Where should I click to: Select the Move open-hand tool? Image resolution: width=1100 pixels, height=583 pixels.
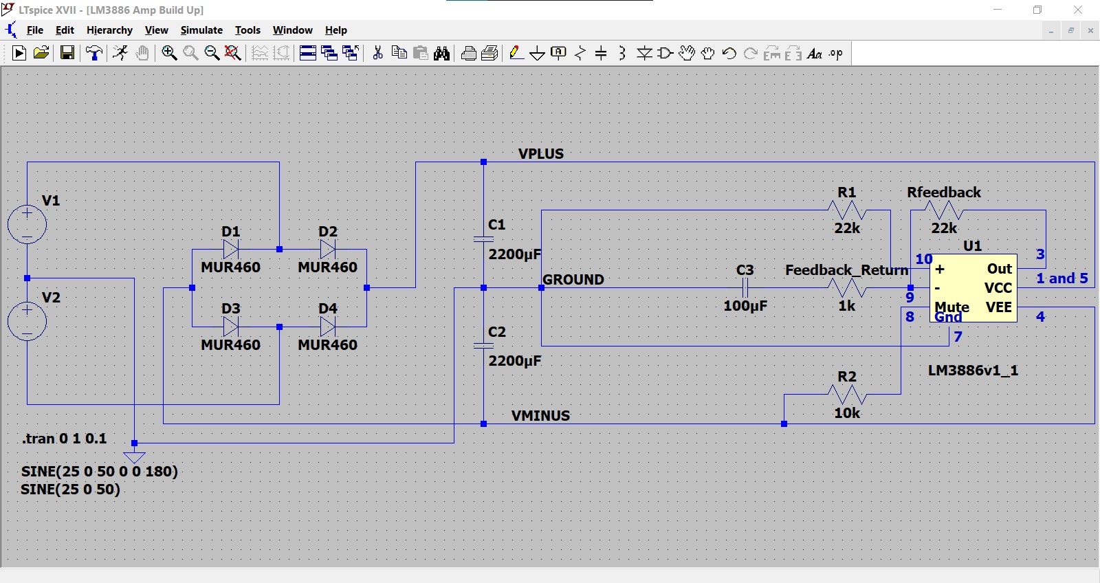pos(686,53)
